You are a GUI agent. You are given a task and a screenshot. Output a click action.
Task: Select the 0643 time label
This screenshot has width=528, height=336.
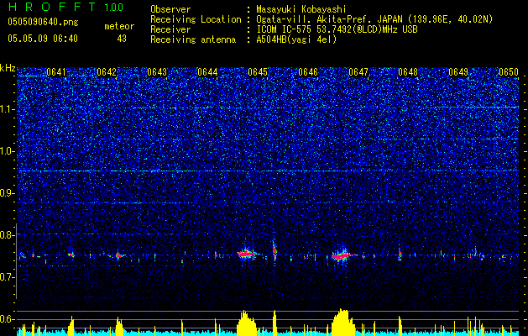(157, 72)
